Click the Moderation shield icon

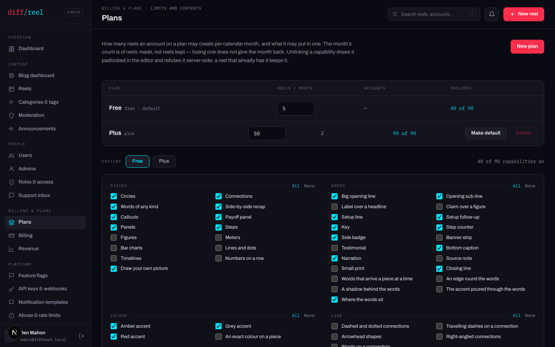coord(12,116)
